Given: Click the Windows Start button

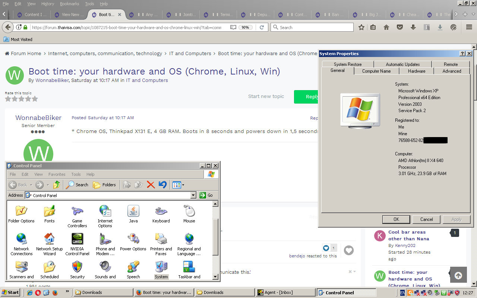Looking at the screenshot, I should (x=10, y=292).
